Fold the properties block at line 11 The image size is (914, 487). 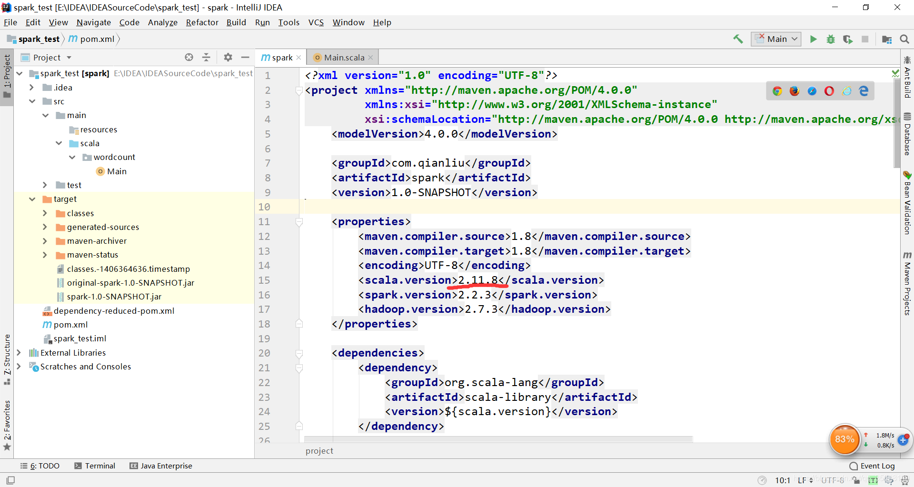pos(299,222)
